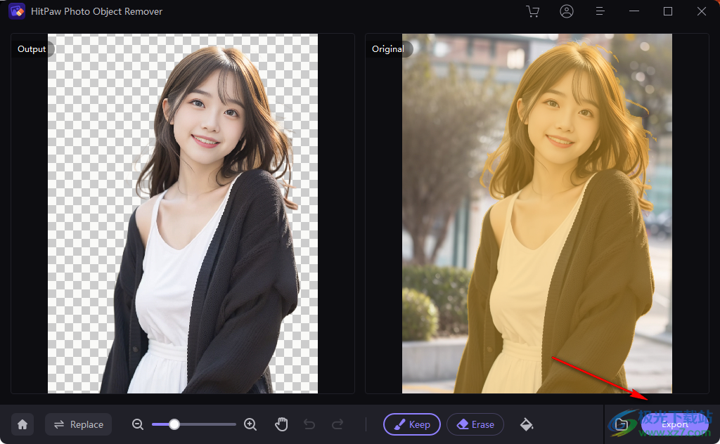Undo the last edit

(x=309, y=424)
